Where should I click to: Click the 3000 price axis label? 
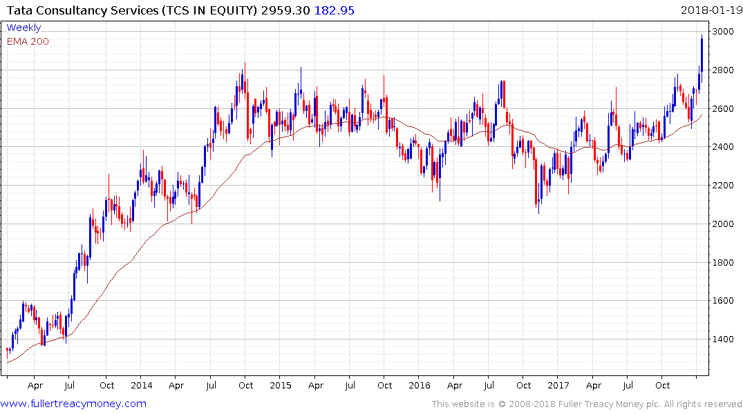point(723,32)
